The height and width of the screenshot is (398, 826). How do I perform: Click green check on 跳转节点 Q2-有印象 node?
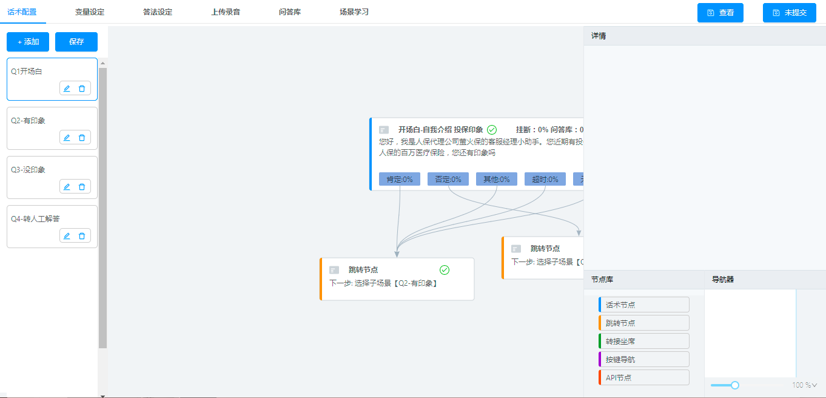pos(445,270)
